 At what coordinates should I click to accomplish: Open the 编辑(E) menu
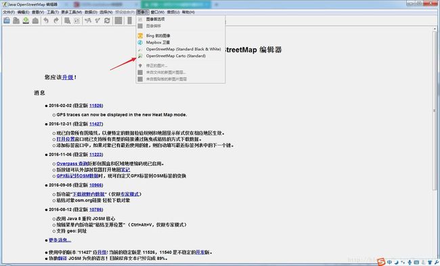pos(23,12)
